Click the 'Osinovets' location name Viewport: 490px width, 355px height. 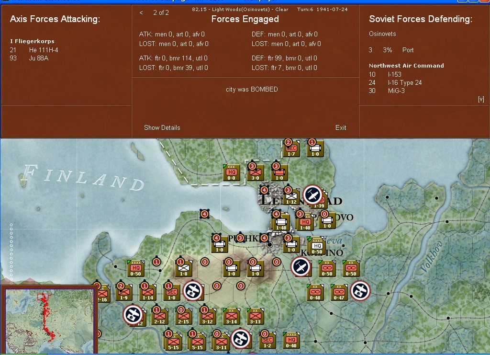[x=382, y=34]
